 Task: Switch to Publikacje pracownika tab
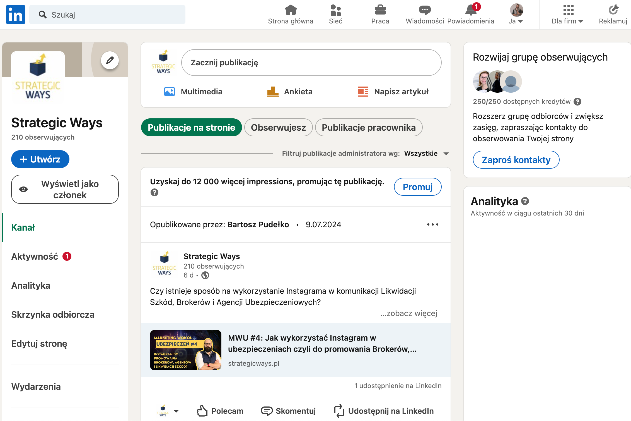point(369,127)
